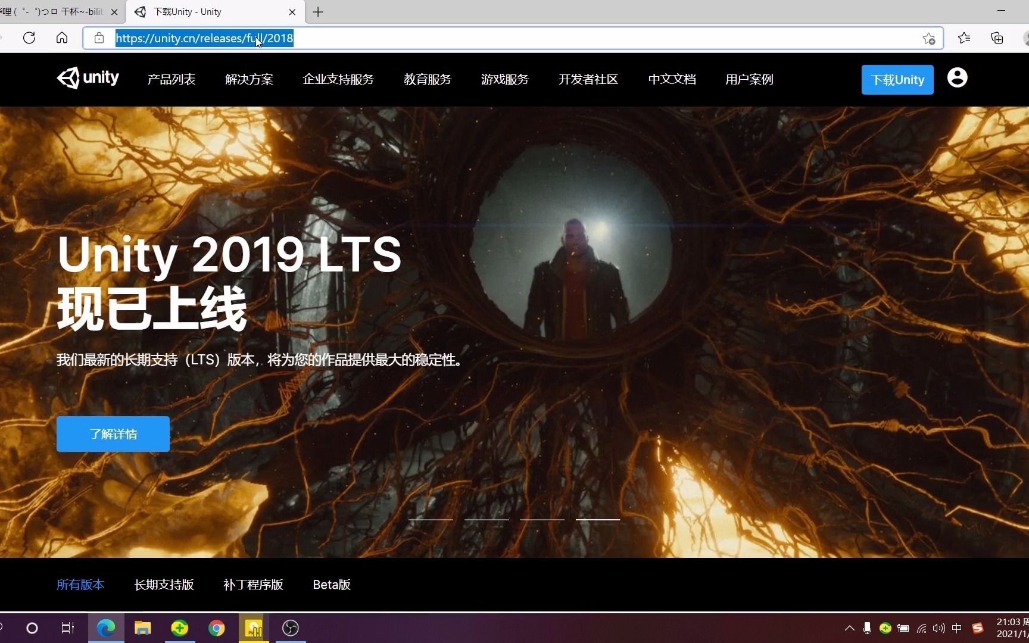Close the bilibili tab

pos(114,12)
